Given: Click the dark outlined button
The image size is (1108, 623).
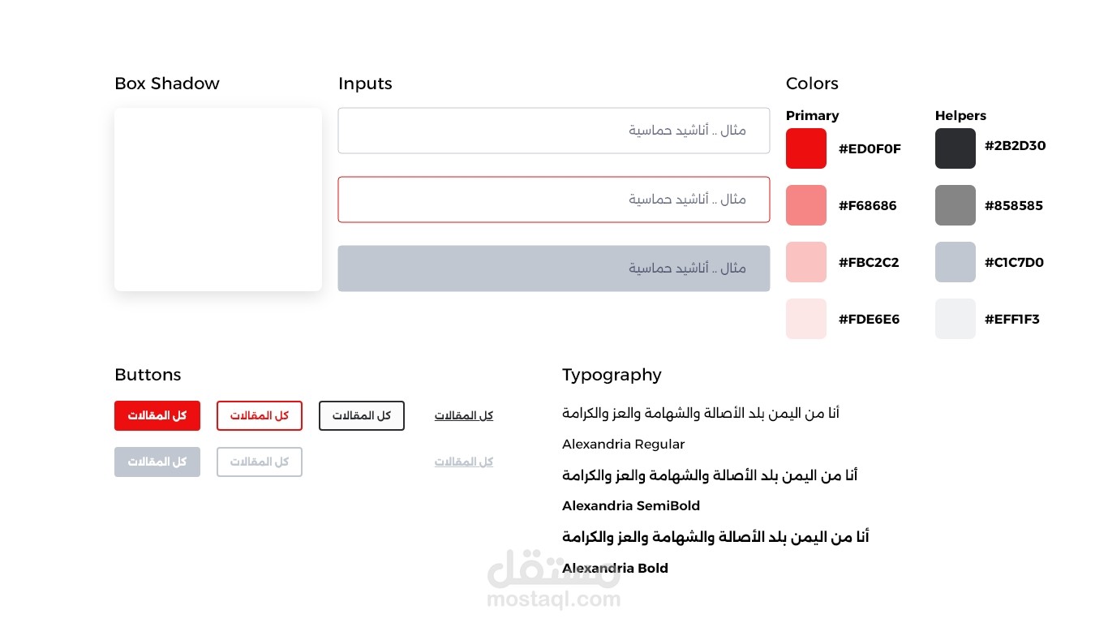Looking at the screenshot, I should pos(362,415).
